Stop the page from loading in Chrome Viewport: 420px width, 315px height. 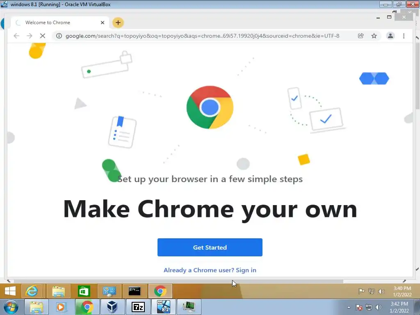coord(42,36)
